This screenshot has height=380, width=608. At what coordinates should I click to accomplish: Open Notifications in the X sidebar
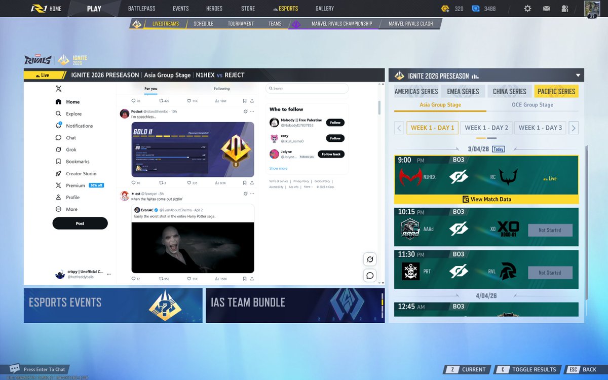[74, 126]
